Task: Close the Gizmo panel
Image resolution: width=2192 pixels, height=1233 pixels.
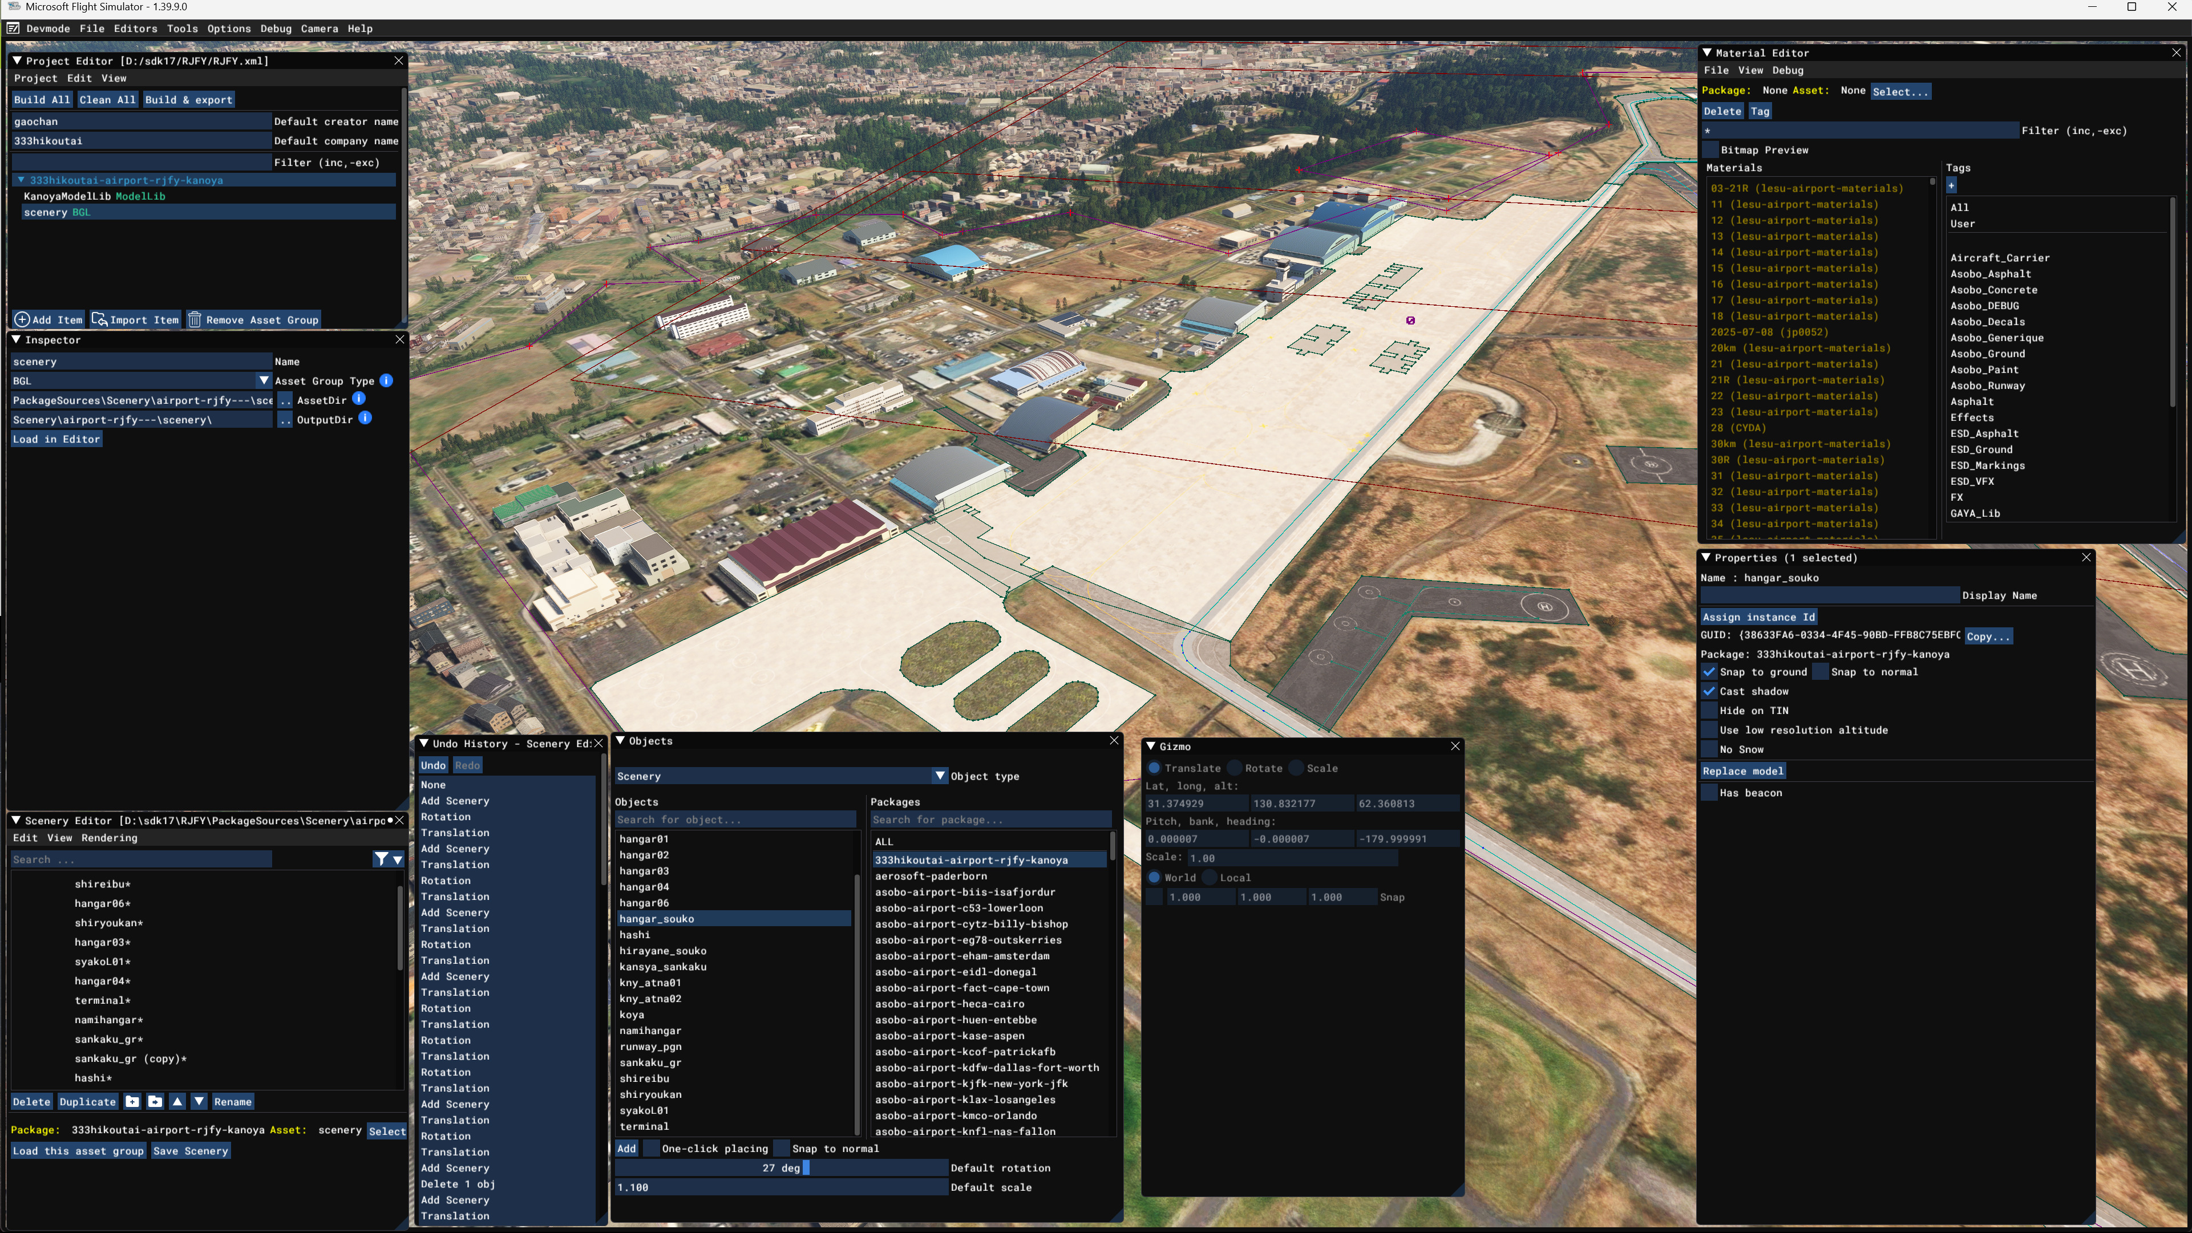Action: click(x=1455, y=746)
